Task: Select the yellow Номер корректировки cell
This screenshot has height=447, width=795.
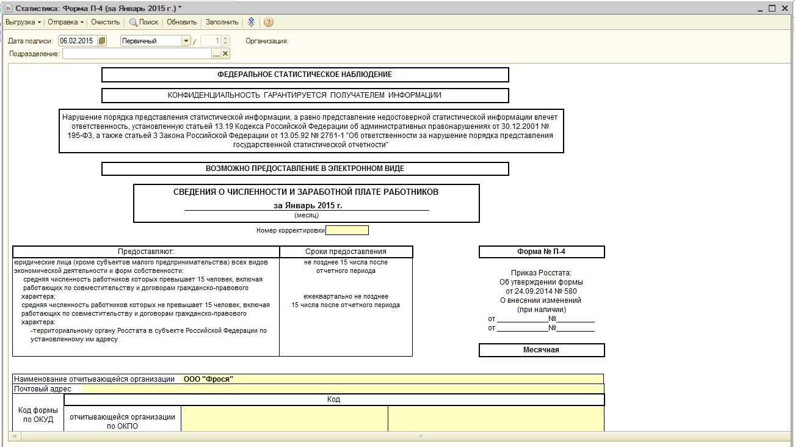Action: [347, 230]
